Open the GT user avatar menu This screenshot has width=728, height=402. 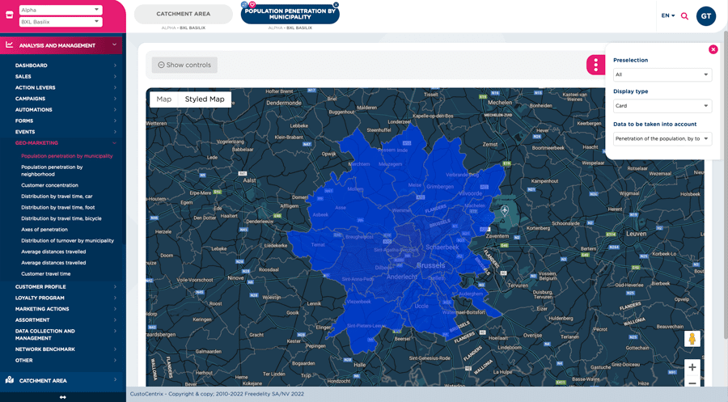pos(705,16)
